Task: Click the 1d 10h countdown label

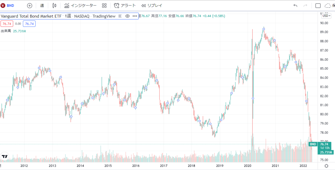Action: click(x=326, y=148)
